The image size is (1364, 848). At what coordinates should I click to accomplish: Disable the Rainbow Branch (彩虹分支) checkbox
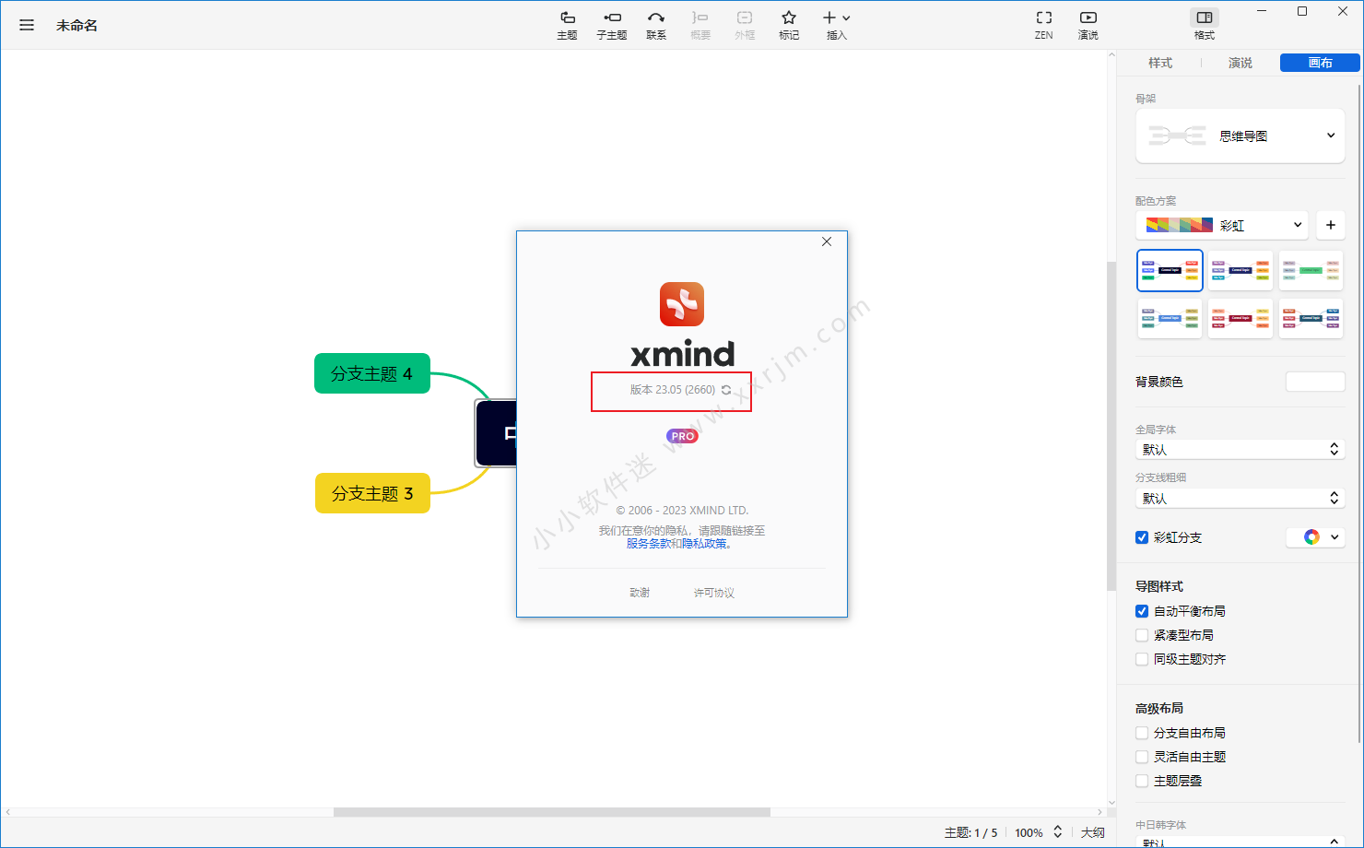click(1142, 537)
